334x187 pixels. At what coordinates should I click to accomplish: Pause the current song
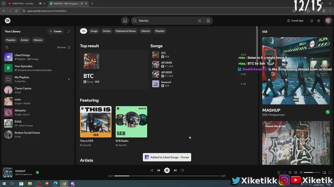(167, 170)
